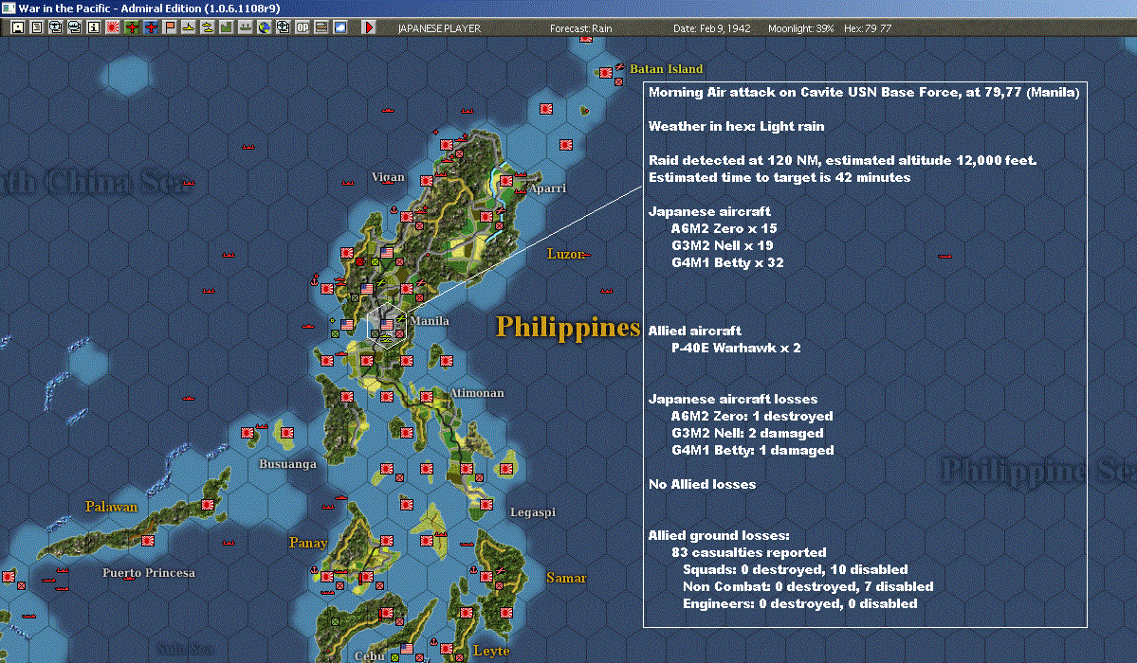Click the 'Morning Air attack on Cavite' headline
This screenshot has height=663, width=1137.
(x=864, y=92)
